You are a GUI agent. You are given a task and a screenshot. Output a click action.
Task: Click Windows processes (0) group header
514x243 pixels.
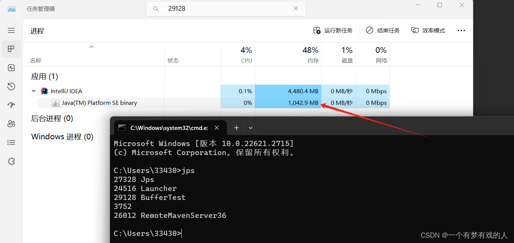[x=62, y=137]
